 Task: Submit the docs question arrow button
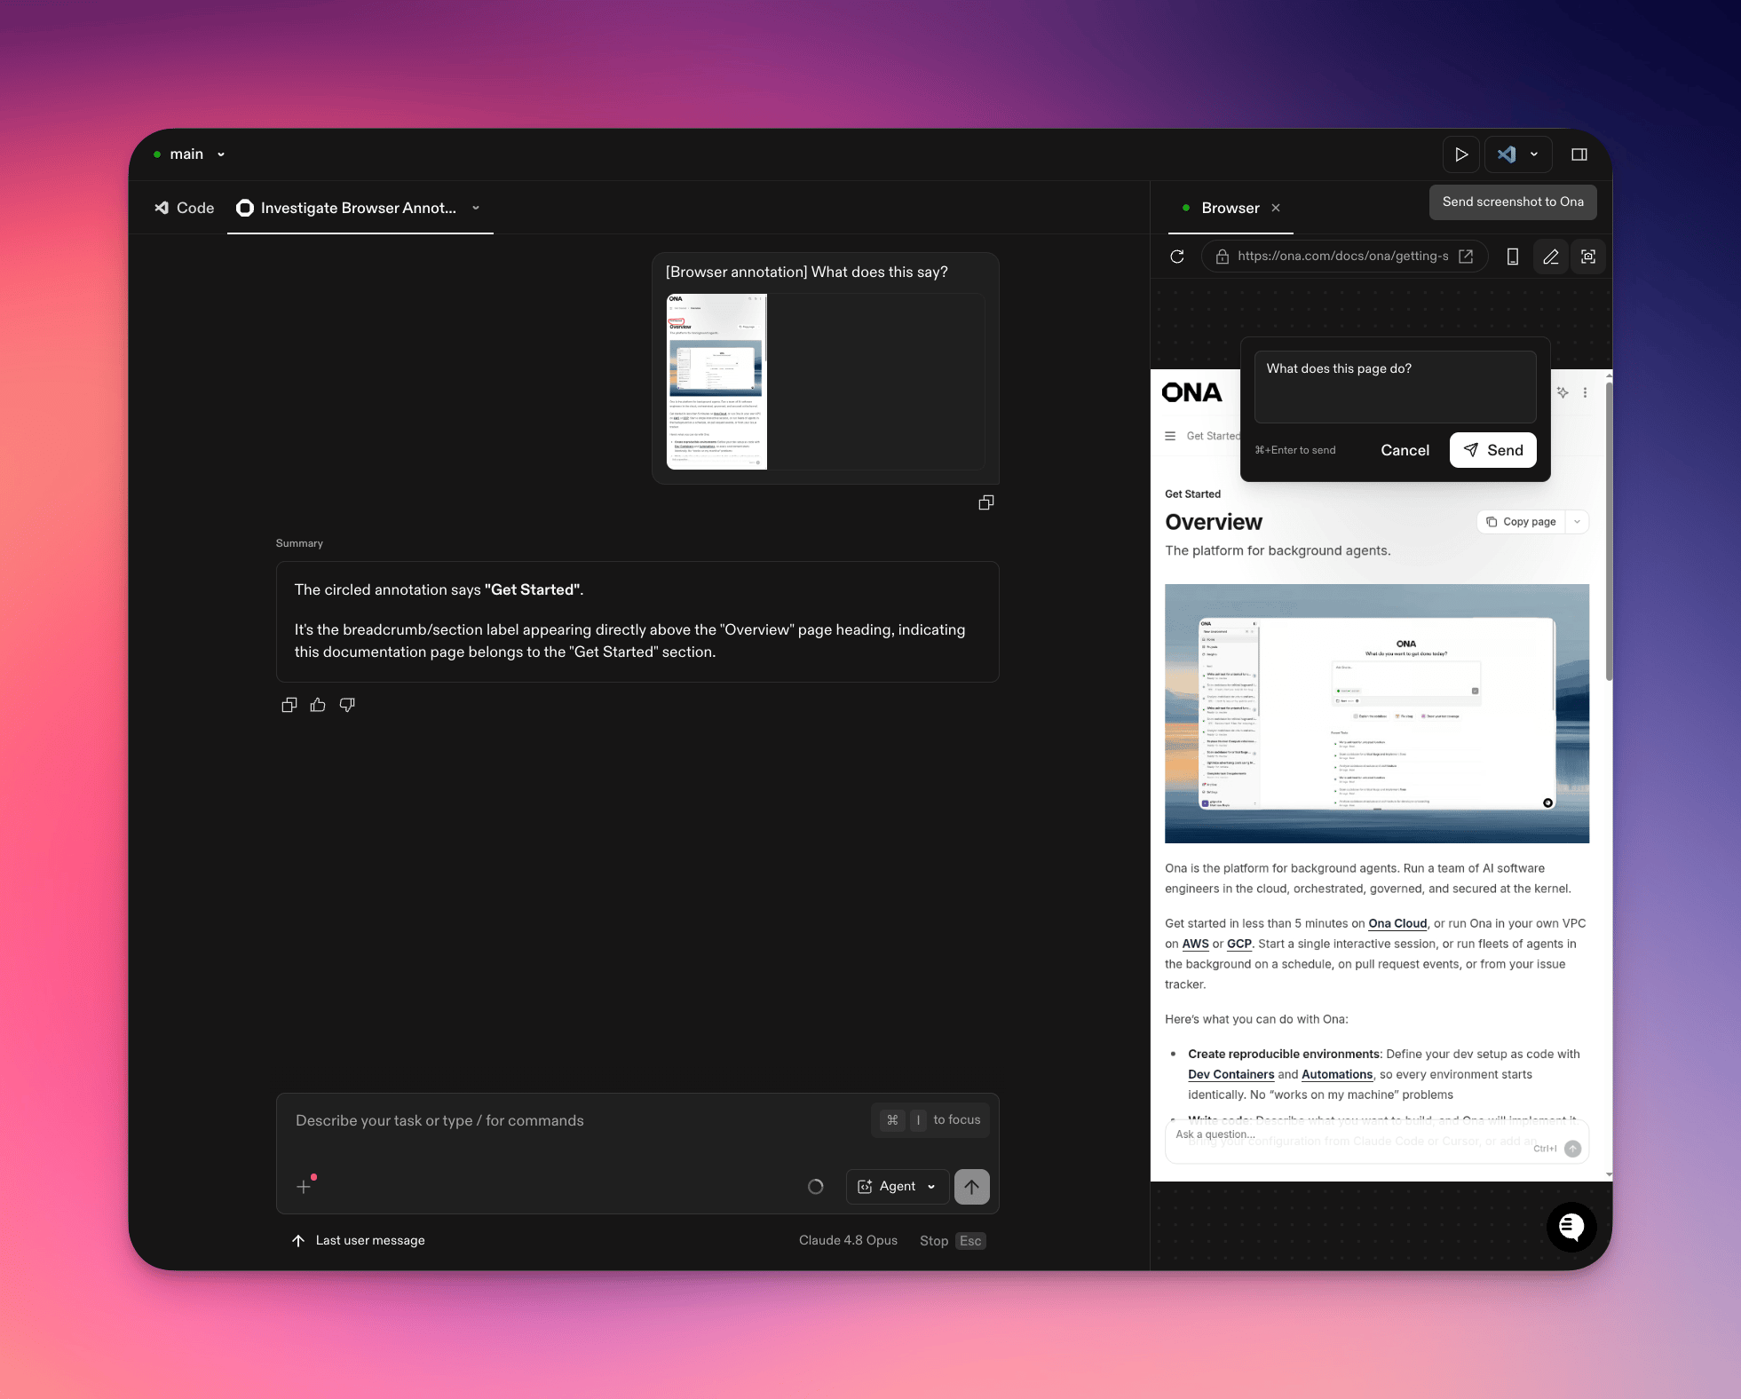click(1572, 1149)
